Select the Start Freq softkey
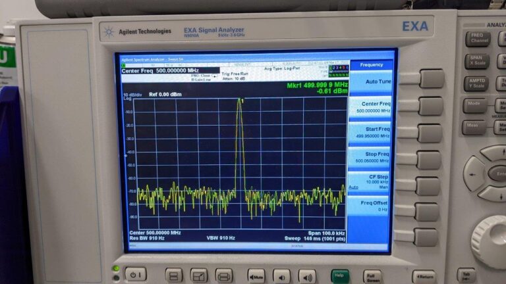 pos(372,132)
